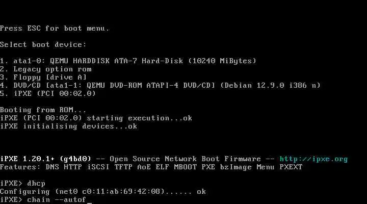Image resolution: width=367 pixels, height=204 pixels.
Task: Click the 'Press ESC for boot menu.' line
Action: click(55, 29)
